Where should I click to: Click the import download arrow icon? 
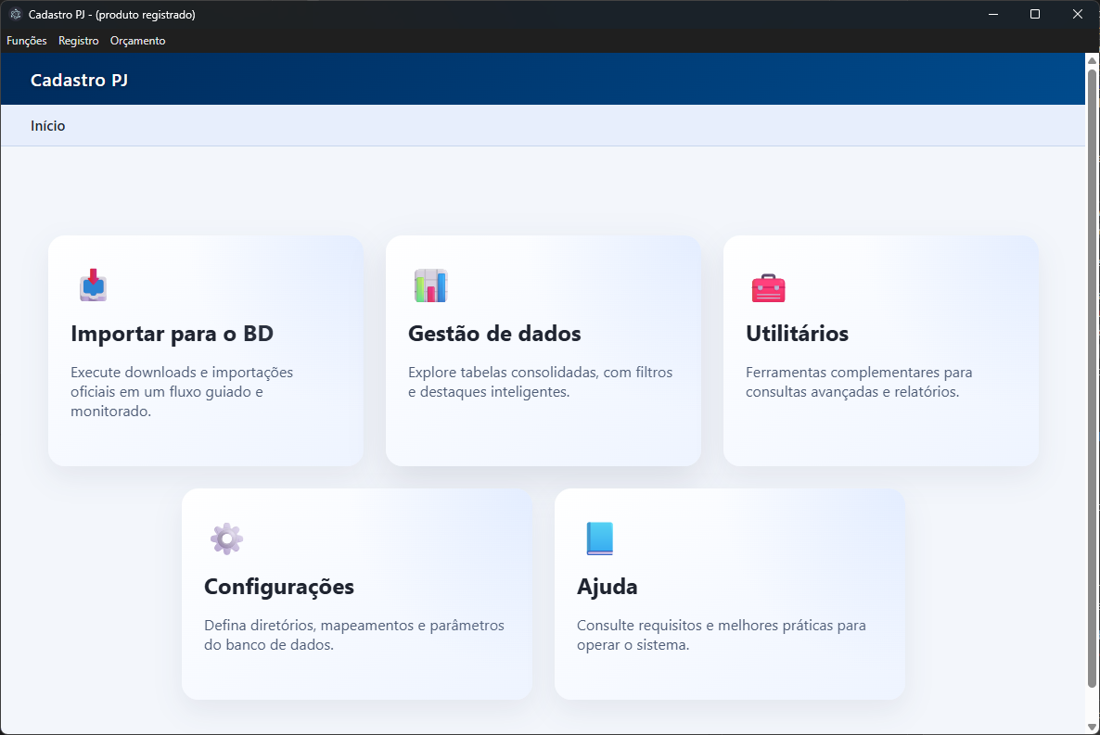pyautogui.click(x=93, y=285)
